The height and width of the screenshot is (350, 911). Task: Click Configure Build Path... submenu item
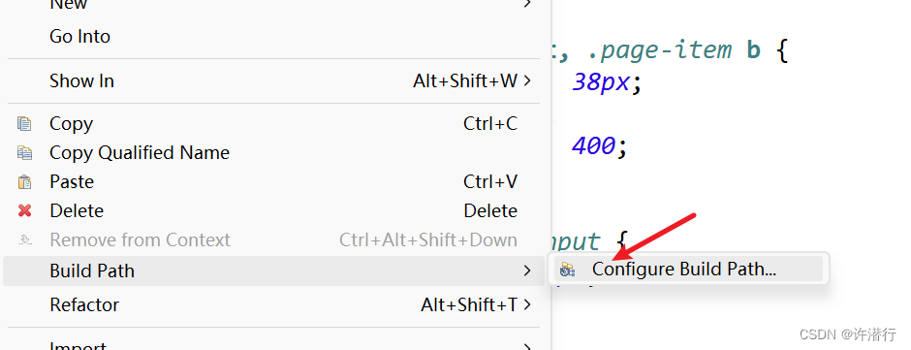[x=688, y=270]
